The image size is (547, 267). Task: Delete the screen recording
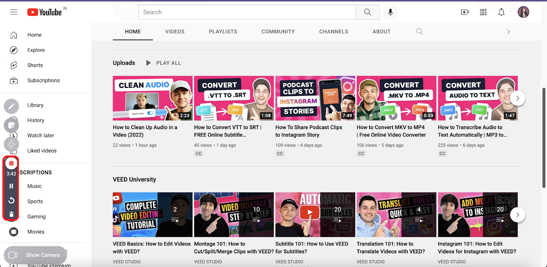click(x=11, y=214)
